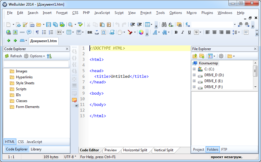
Task: Expand the DRIVE_D (D:) node
Action: coord(194,75)
